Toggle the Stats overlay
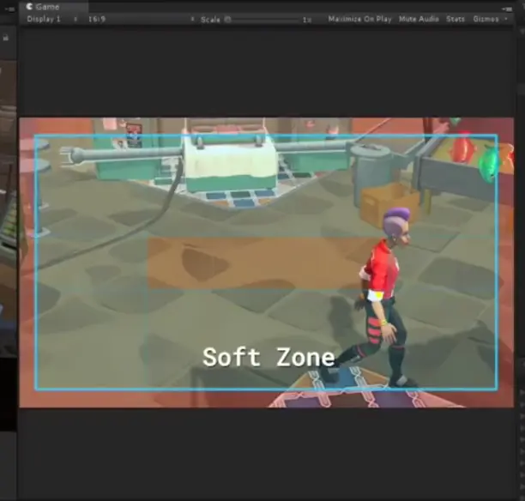This screenshot has width=525, height=501. (456, 19)
